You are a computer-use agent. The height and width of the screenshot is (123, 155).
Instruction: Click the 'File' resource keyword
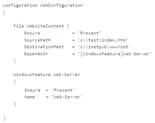coord(19,26)
